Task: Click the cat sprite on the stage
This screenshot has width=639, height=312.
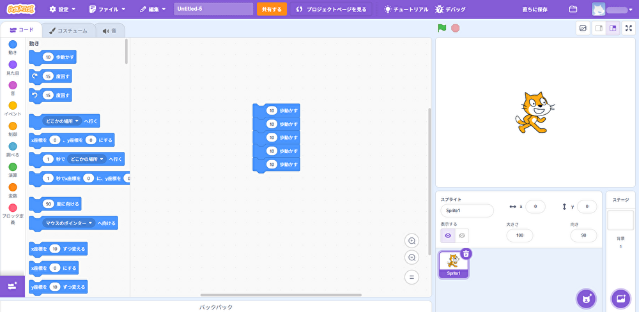Action: click(534, 112)
